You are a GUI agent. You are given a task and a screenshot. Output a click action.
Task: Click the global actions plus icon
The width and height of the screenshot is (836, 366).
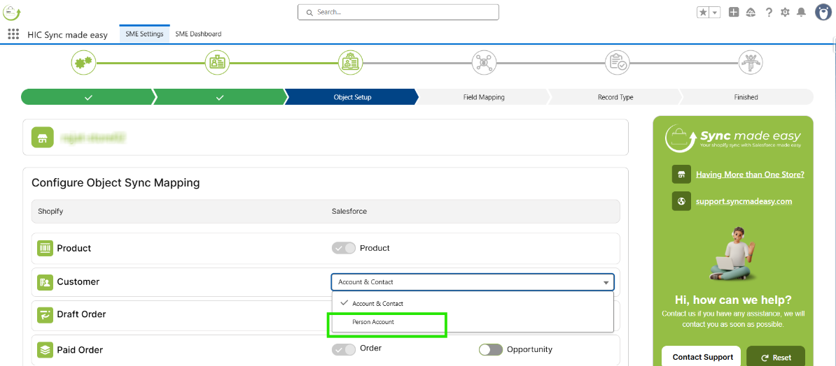click(734, 13)
